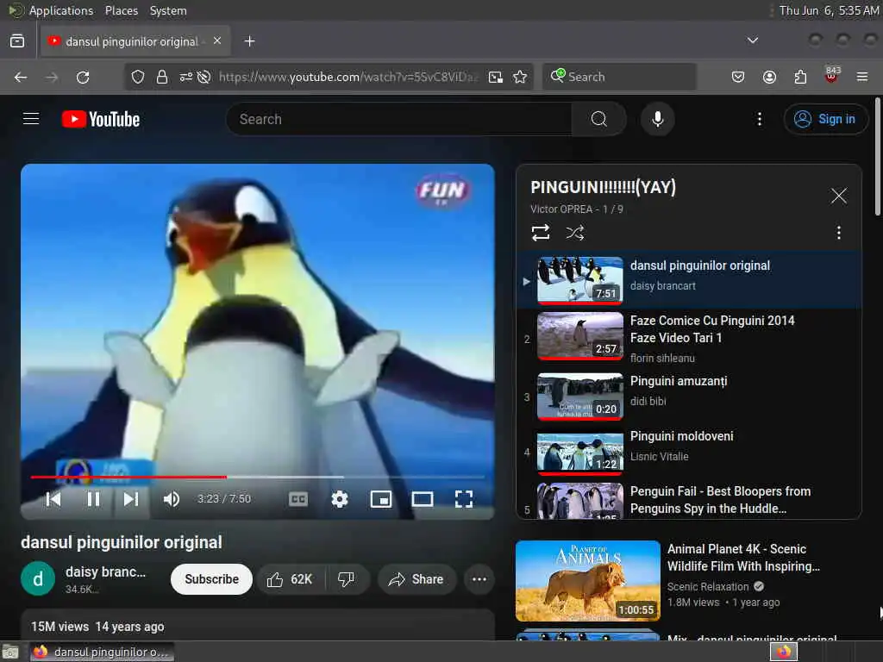Play 'Pinguini amuzanți' playlist video

[689, 397]
